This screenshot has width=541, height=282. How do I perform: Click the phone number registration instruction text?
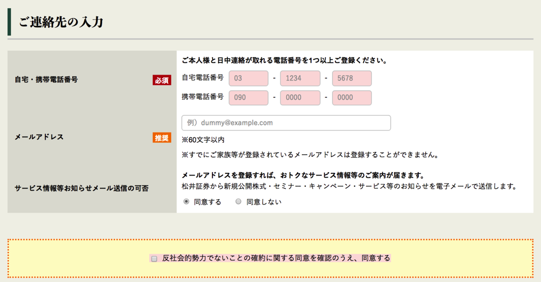(285, 60)
